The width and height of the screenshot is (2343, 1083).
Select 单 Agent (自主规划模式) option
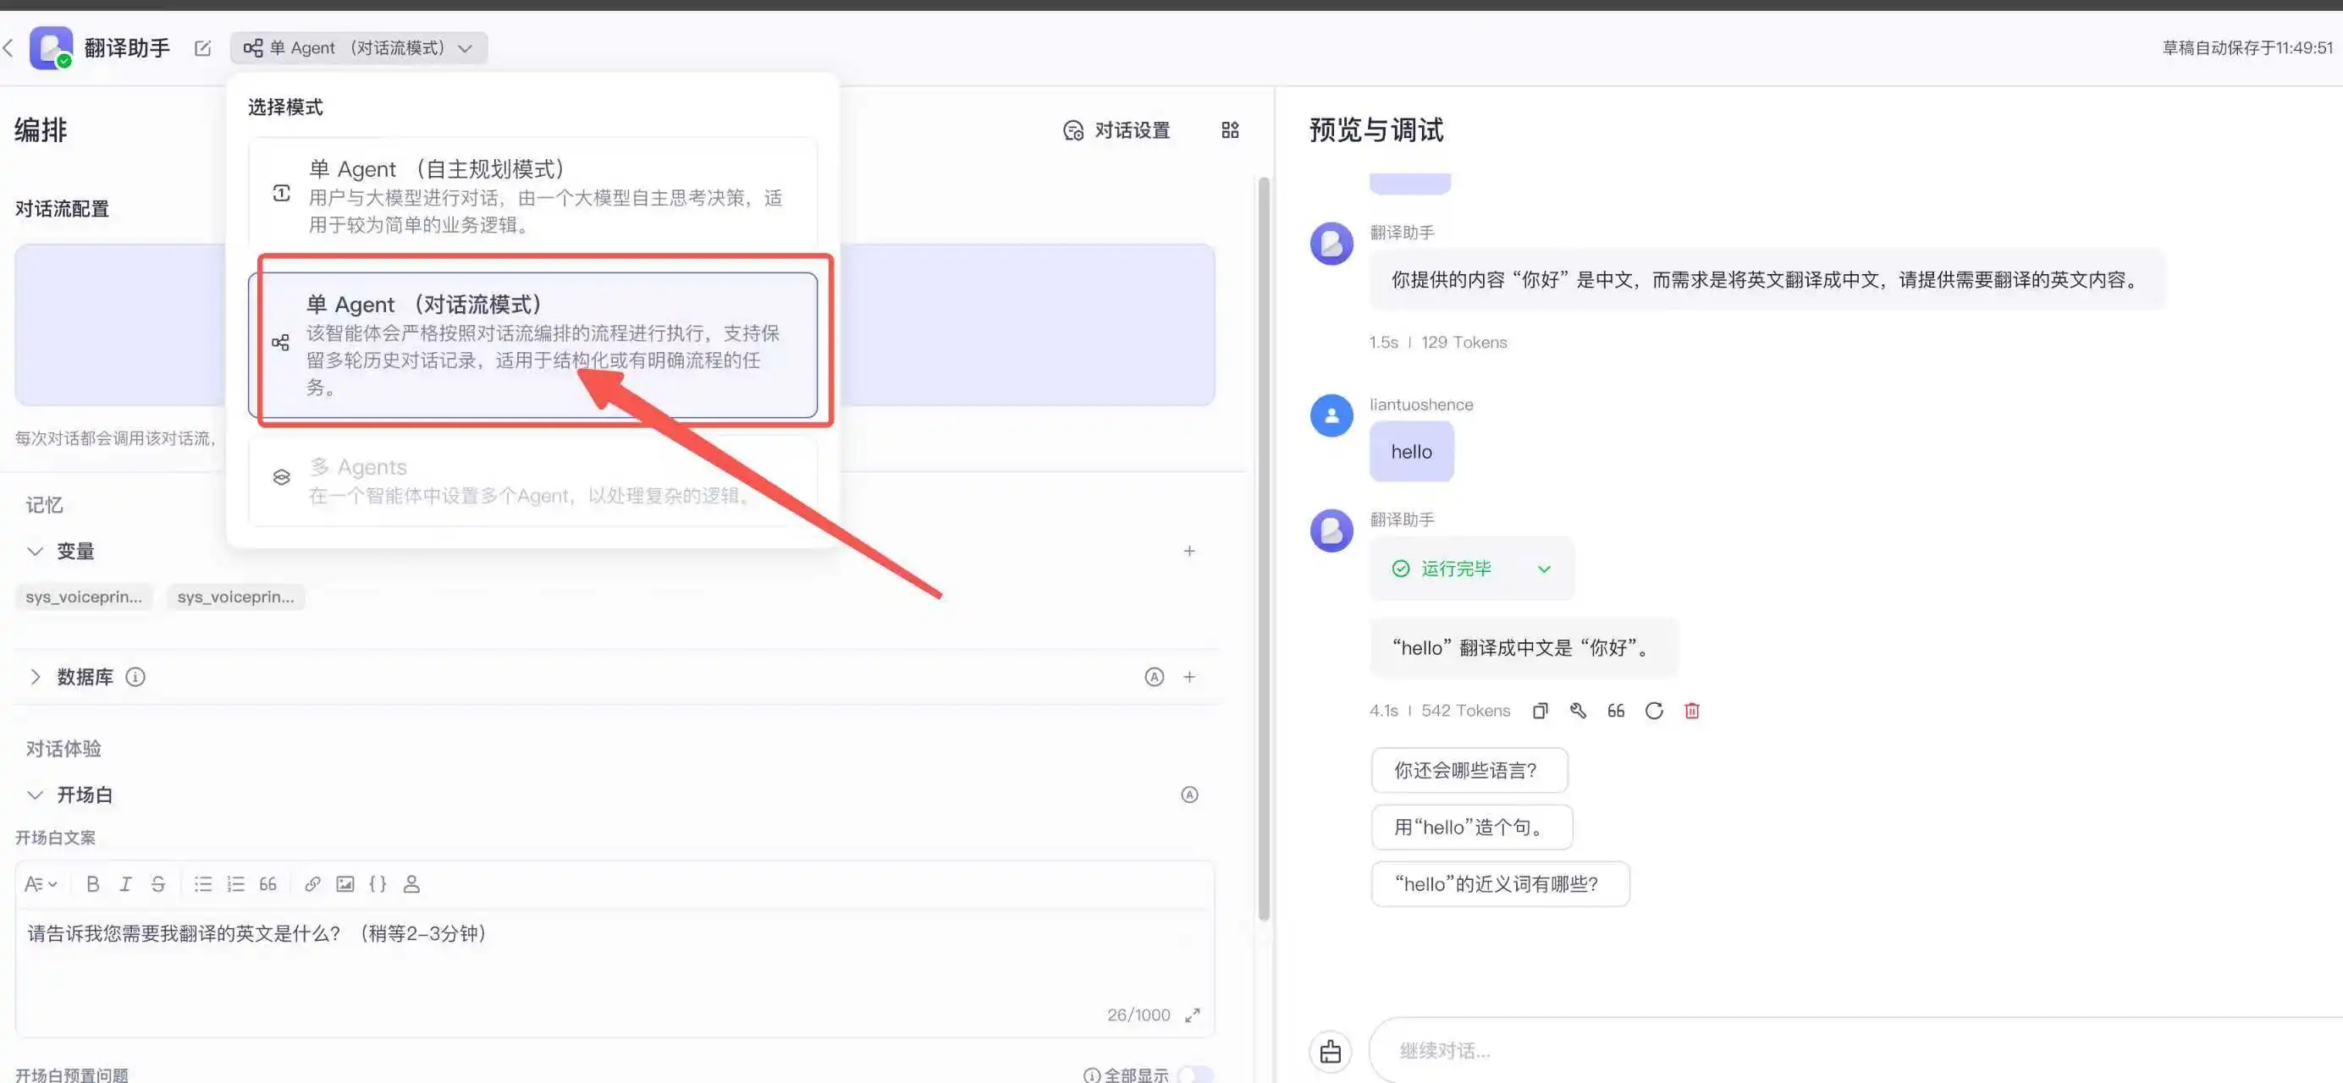coord(532,194)
